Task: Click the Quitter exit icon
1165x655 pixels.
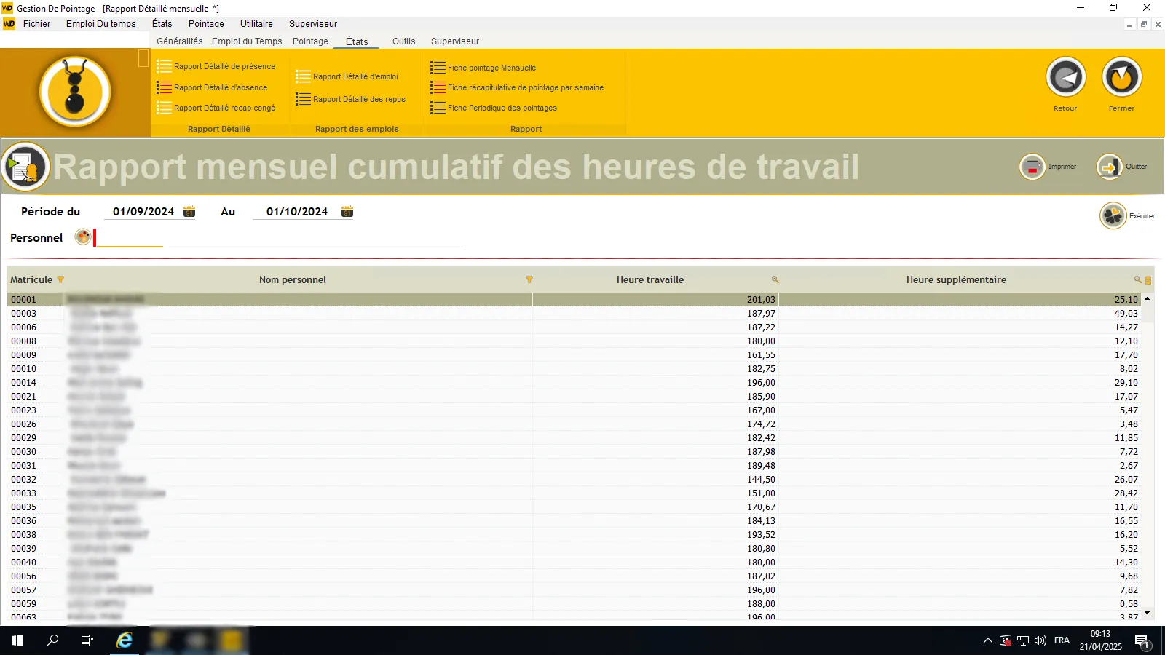Action: [1109, 167]
